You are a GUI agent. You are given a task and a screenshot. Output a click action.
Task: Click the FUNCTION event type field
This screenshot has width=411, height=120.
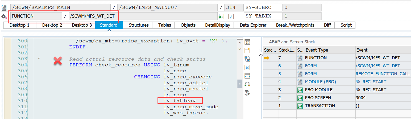click(36, 16)
